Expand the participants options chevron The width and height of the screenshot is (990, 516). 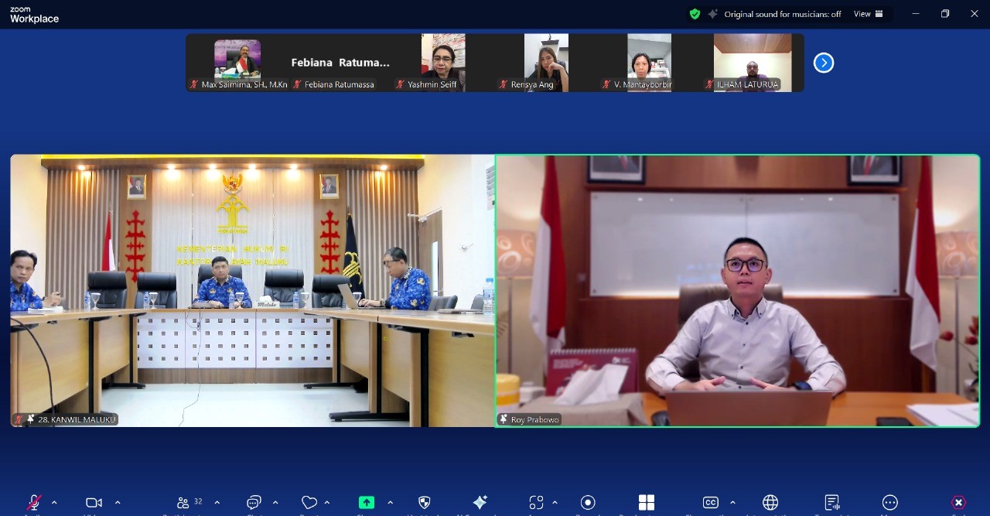217,503
